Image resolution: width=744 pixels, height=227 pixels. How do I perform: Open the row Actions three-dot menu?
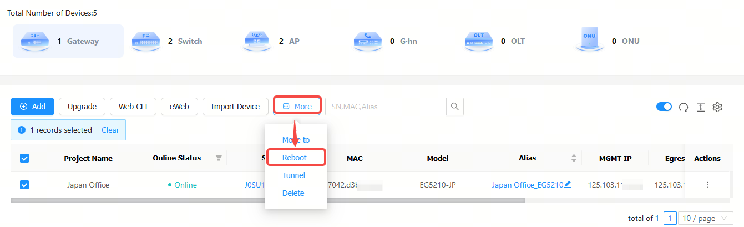point(707,185)
